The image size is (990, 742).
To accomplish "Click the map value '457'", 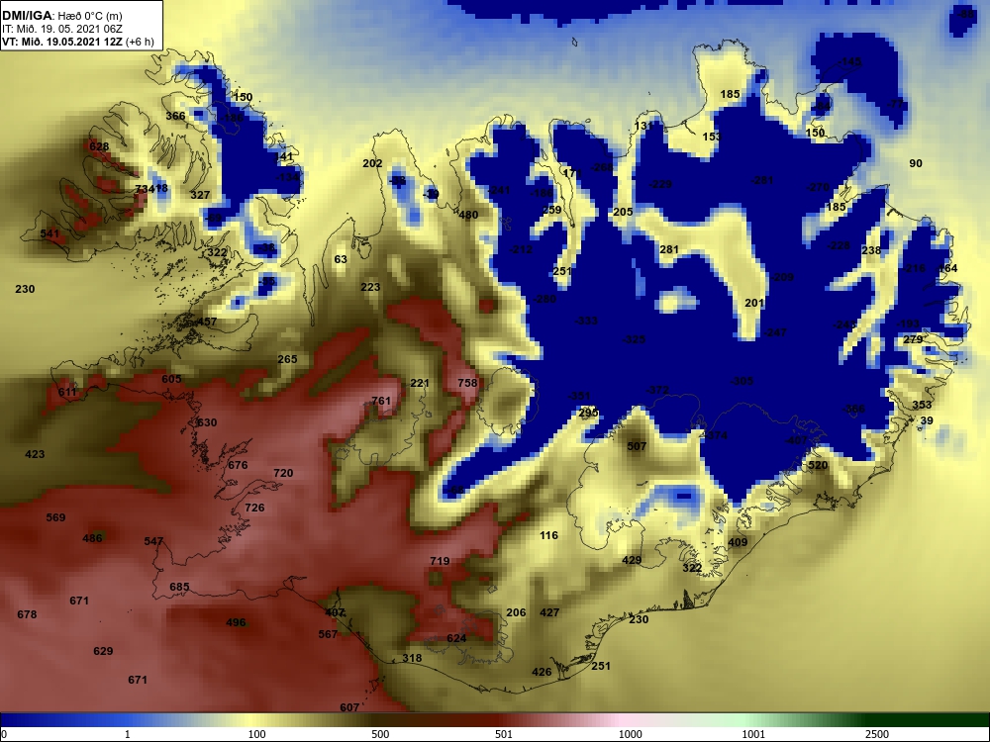I will (x=207, y=322).
